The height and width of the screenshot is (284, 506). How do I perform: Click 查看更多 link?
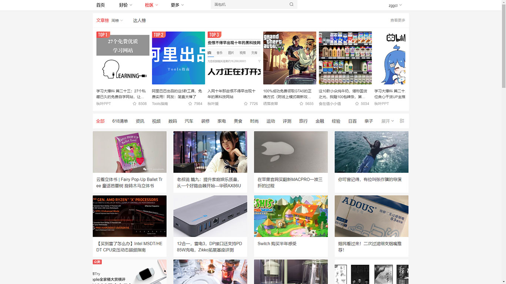pyautogui.click(x=397, y=20)
